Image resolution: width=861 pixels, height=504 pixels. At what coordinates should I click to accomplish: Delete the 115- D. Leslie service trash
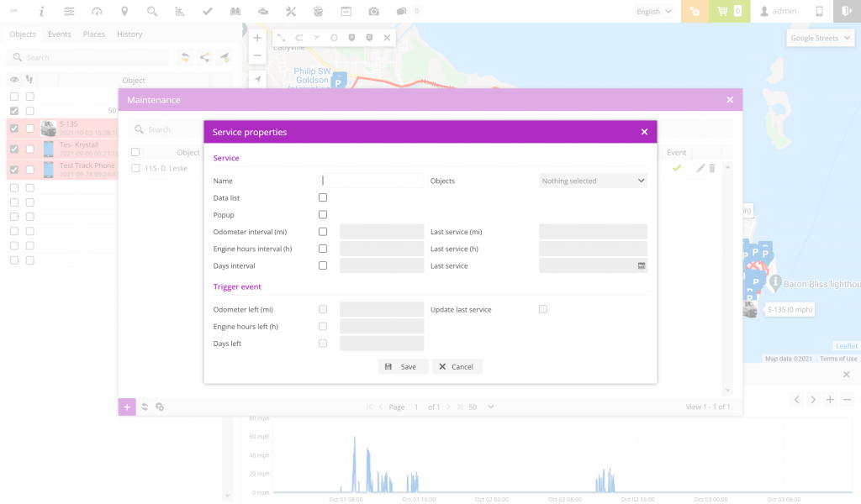tap(712, 168)
